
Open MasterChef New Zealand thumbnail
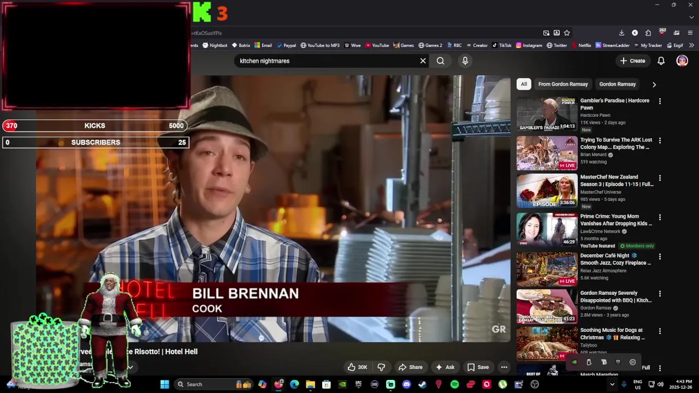coord(547,190)
